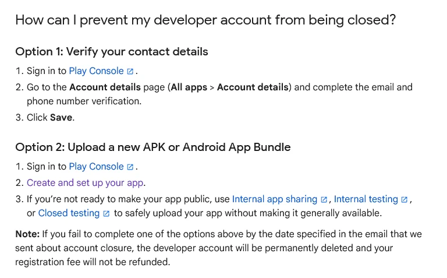Click the bold 'Save' word in step 3

(62, 117)
